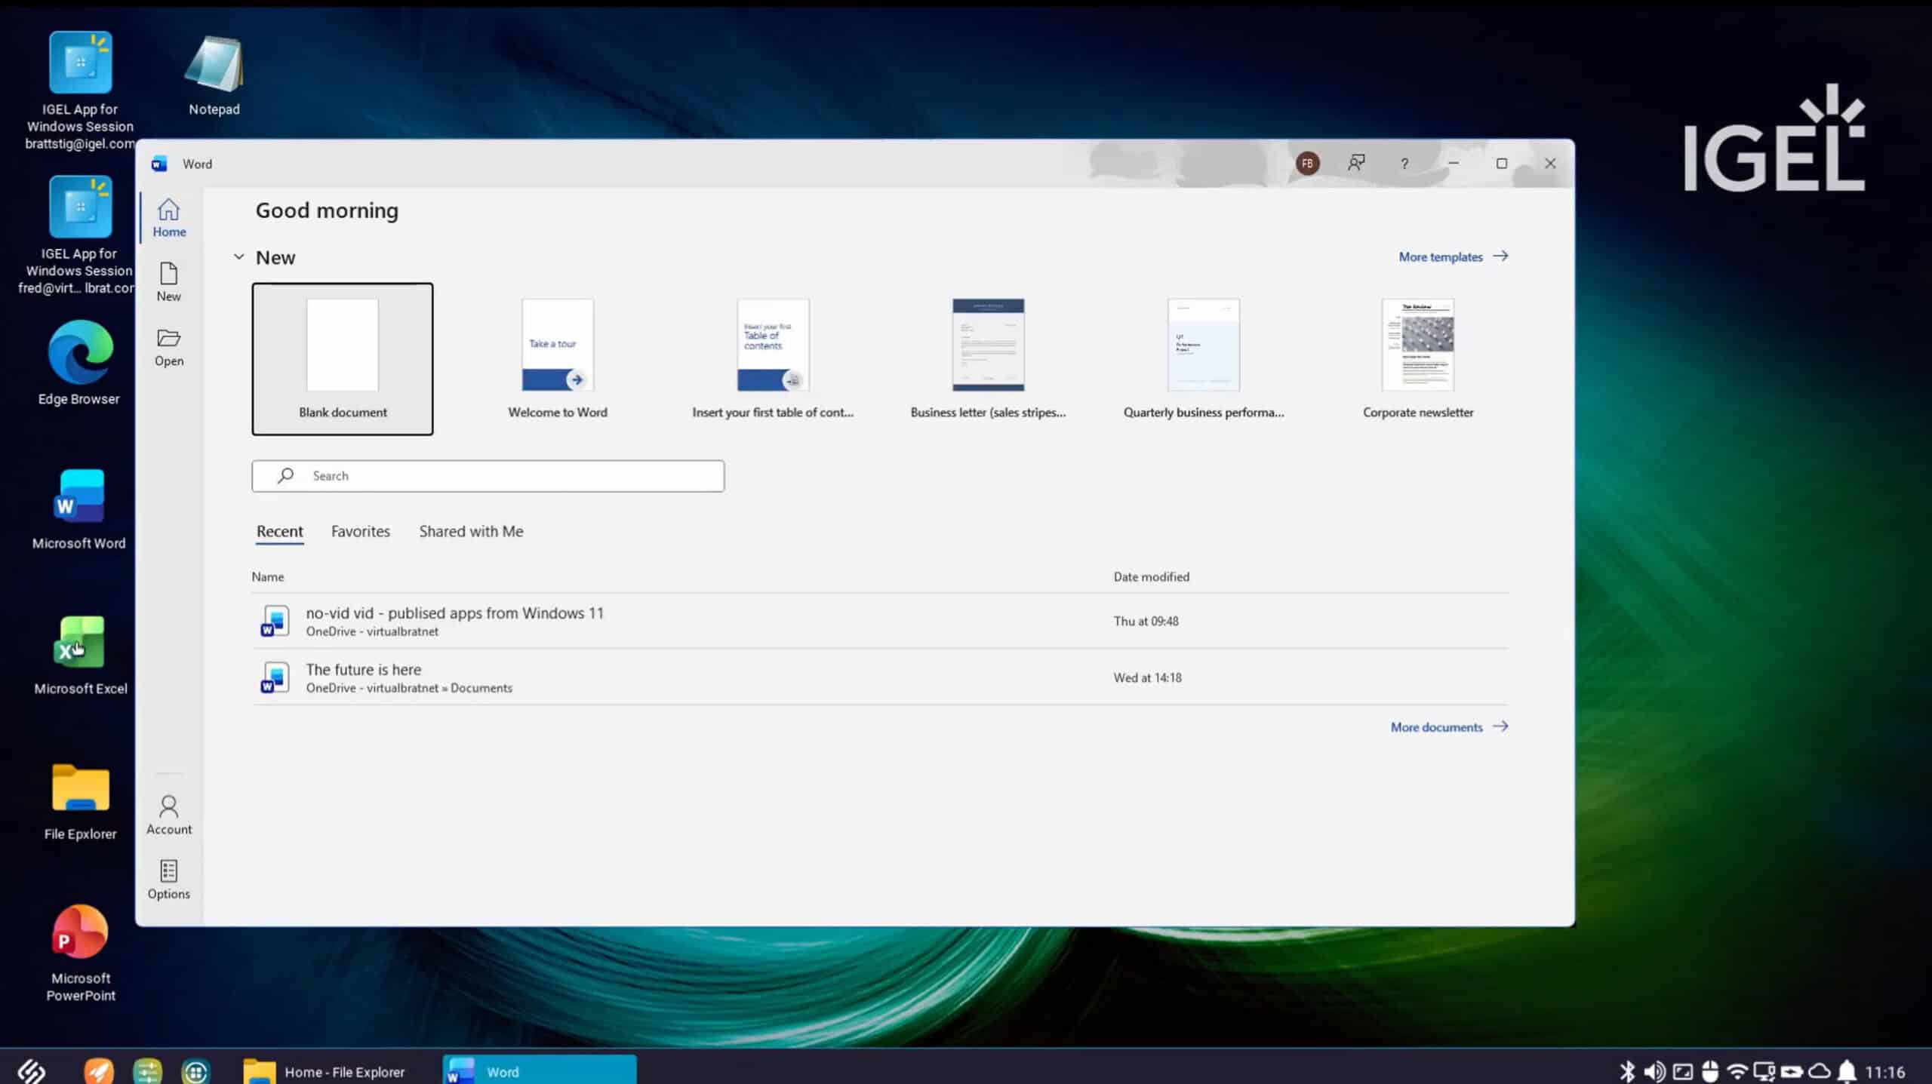
Task: Click the New document sidebar icon
Action: point(168,282)
